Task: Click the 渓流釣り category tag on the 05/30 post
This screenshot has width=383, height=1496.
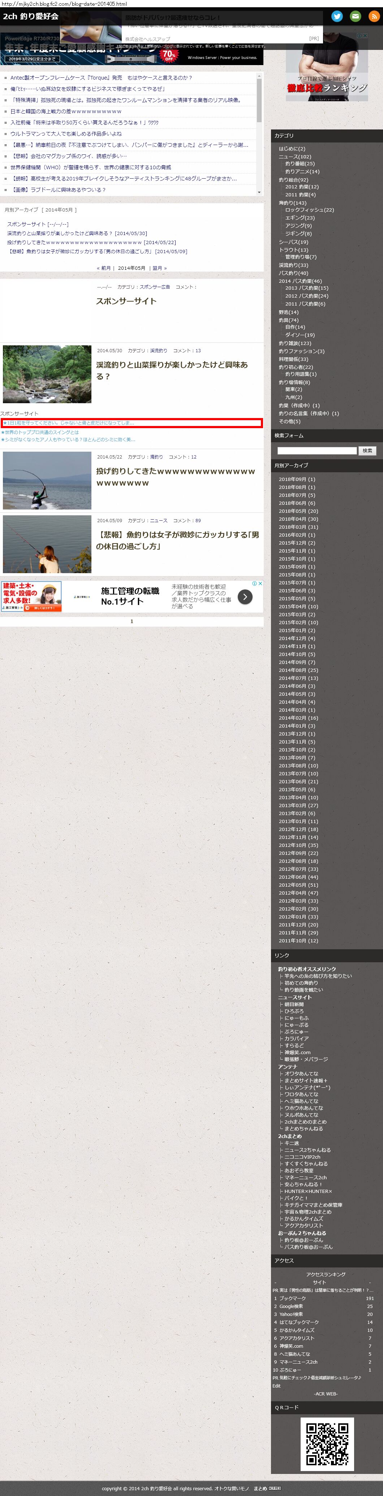Action: click(x=158, y=351)
